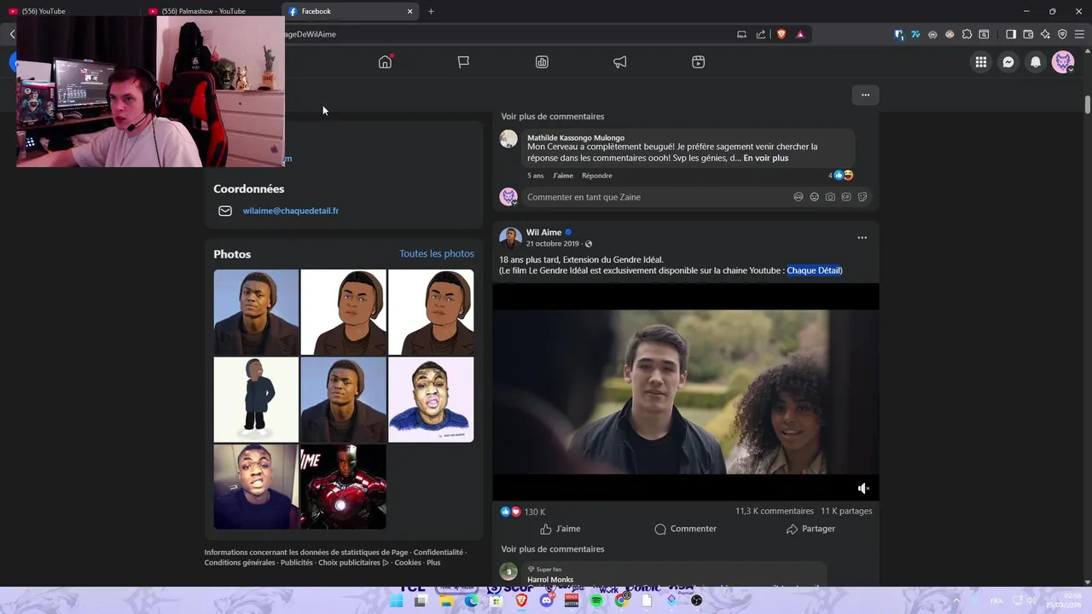The image size is (1092, 614).
Task: Like the video post with J'aime
Action: (560, 529)
